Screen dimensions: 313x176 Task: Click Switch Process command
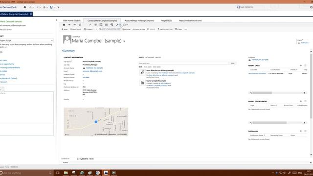tap(165, 29)
